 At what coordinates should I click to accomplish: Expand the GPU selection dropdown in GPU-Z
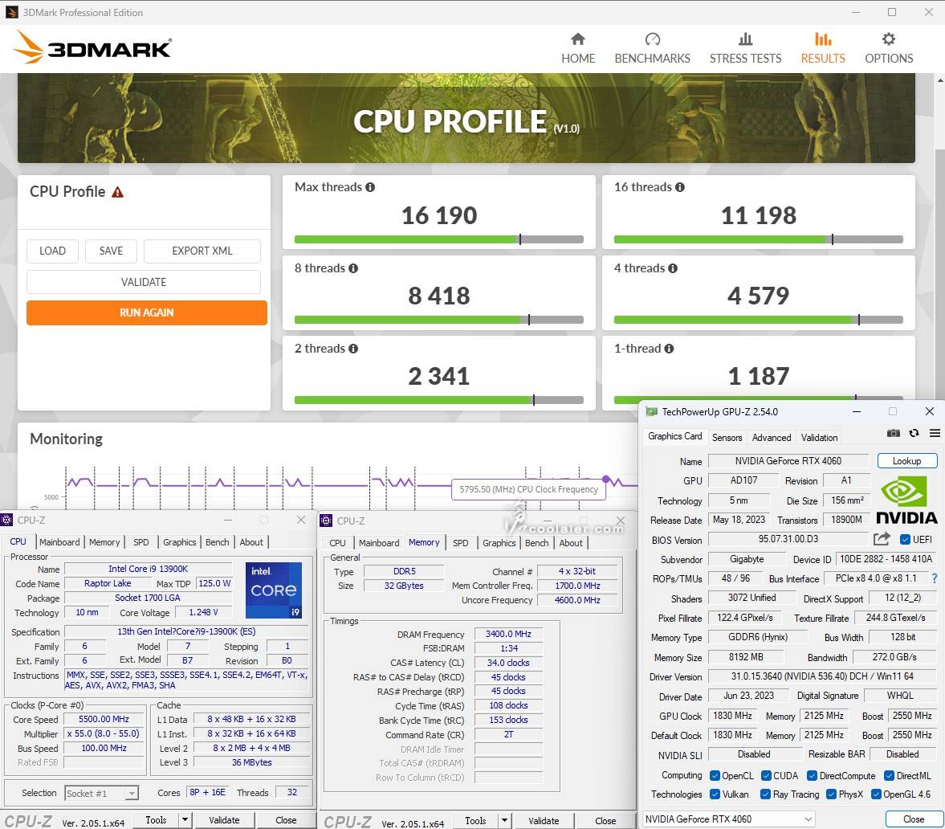[808, 819]
